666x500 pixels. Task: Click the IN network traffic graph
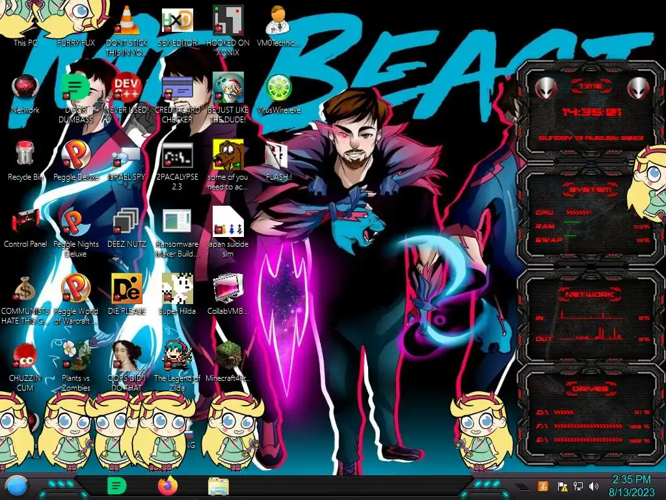591,316
